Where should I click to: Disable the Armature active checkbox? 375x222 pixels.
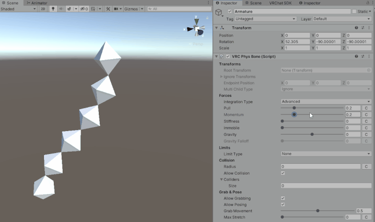230,11
